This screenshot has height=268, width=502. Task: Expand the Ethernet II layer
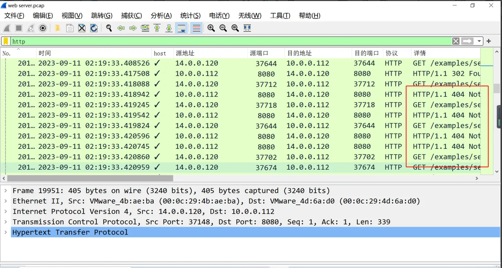5,201
